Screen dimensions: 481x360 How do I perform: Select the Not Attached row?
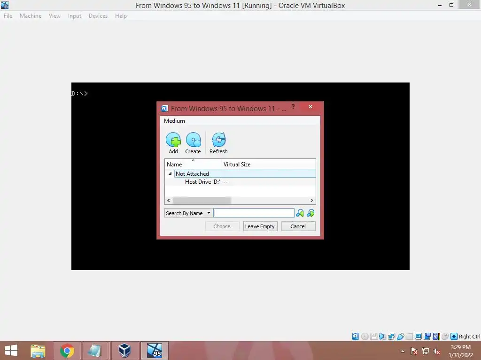(x=245, y=173)
